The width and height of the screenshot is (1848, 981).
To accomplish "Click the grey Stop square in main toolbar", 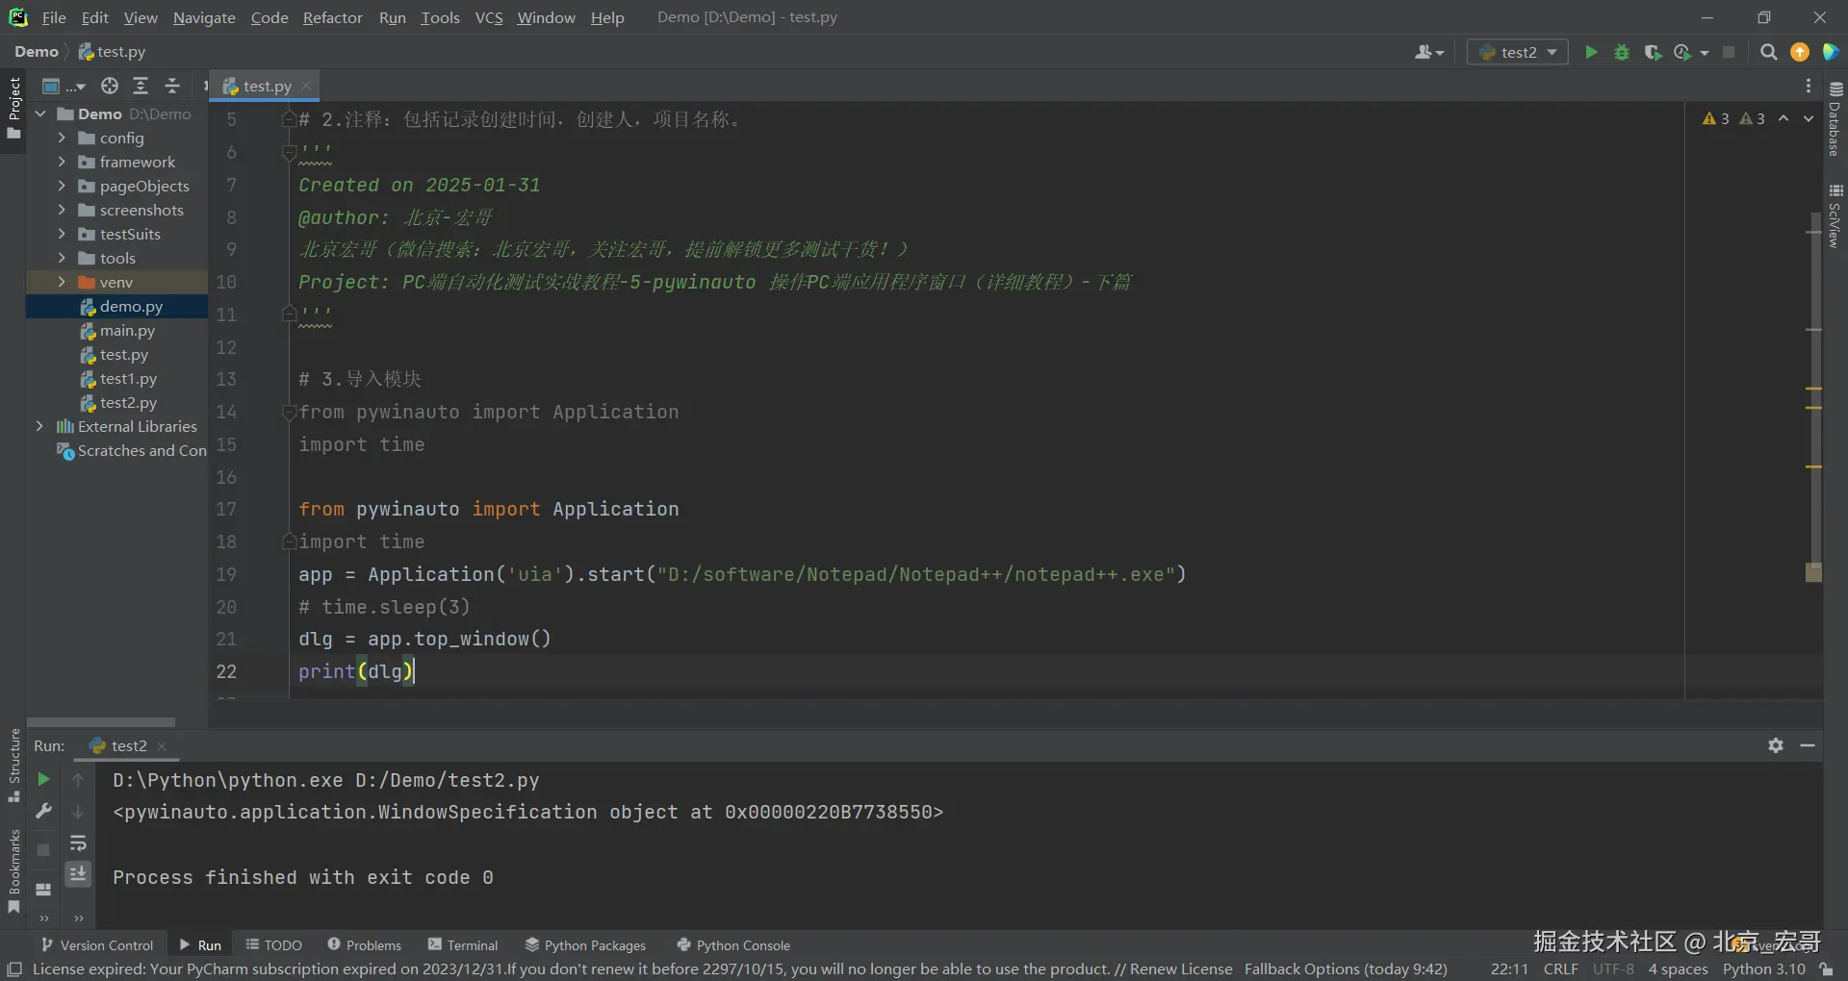I will click(1729, 52).
